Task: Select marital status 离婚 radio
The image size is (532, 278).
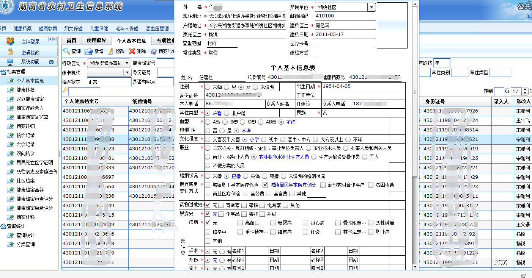Action: (x=264, y=176)
